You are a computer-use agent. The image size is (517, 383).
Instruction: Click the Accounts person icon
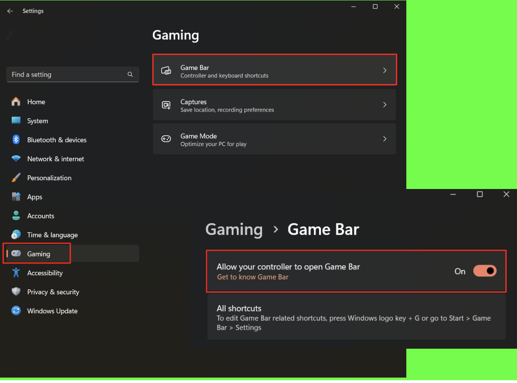16,216
